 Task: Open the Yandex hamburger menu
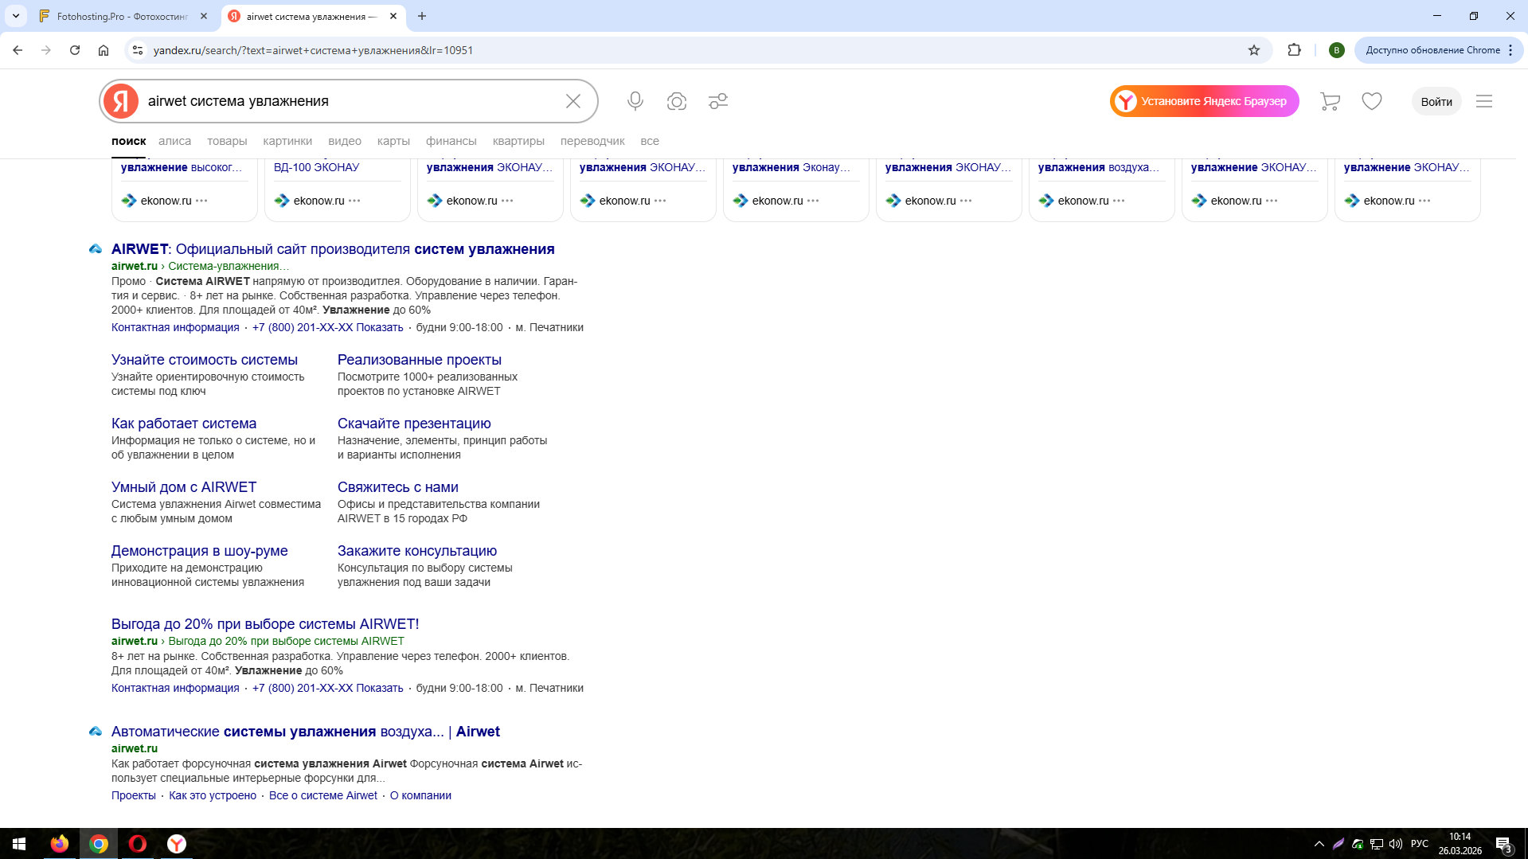coord(1484,101)
